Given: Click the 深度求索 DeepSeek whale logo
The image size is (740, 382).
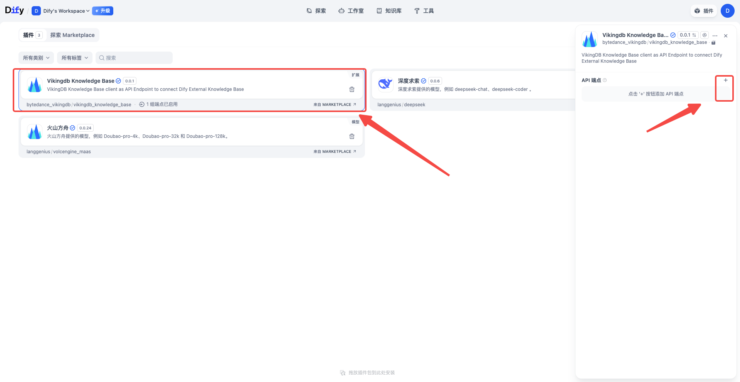Looking at the screenshot, I should click(385, 85).
